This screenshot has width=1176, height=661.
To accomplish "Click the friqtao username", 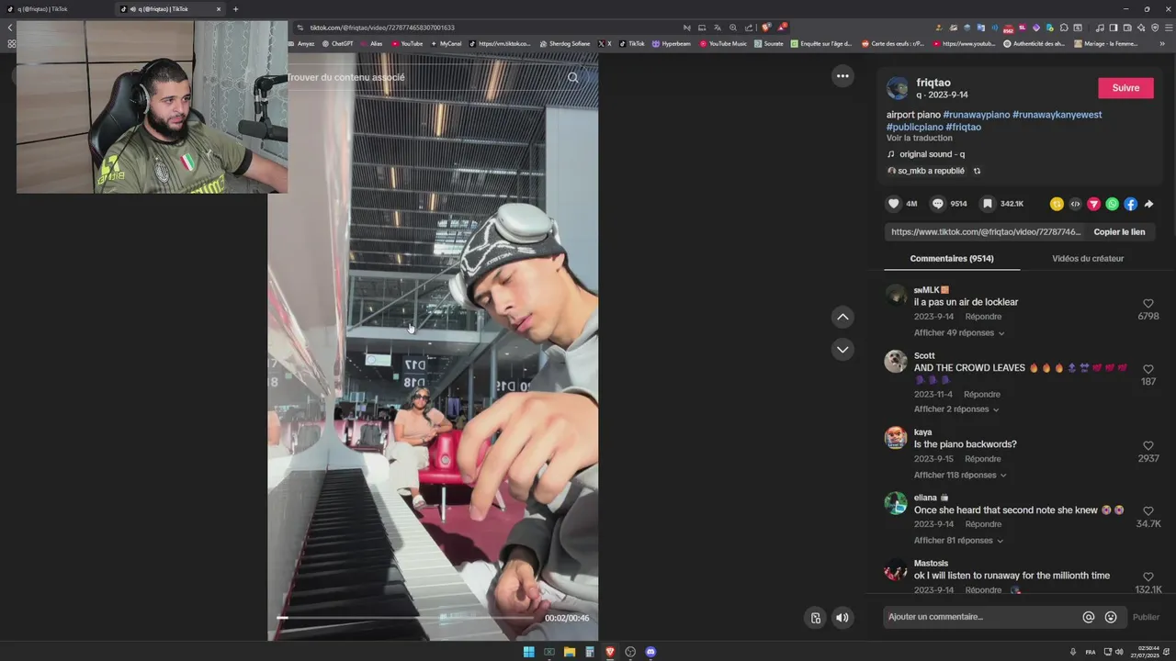I will click(933, 83).
